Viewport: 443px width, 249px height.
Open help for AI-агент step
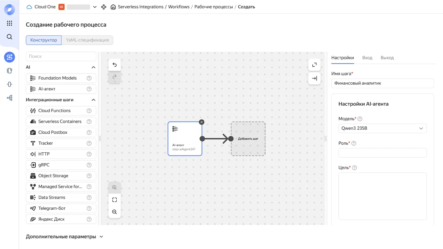pyautogui.click(x=89, y=89)
